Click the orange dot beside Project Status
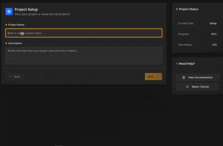Image resolution: width=223 pixels, height=146 pixels. tap(177, 9)
